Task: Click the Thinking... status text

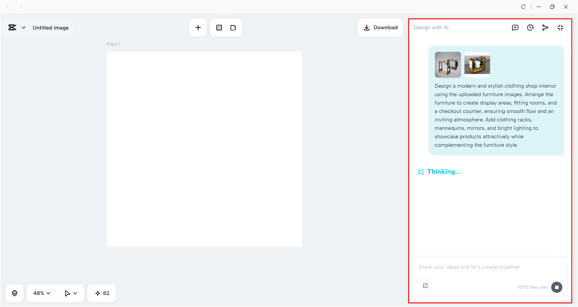Action: click(x=444, y=172)
